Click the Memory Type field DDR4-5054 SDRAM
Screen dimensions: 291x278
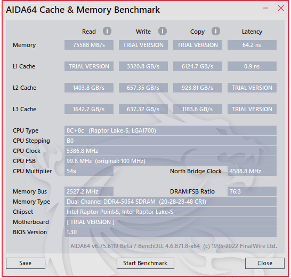pyautogui.click(x=171, y=202)
